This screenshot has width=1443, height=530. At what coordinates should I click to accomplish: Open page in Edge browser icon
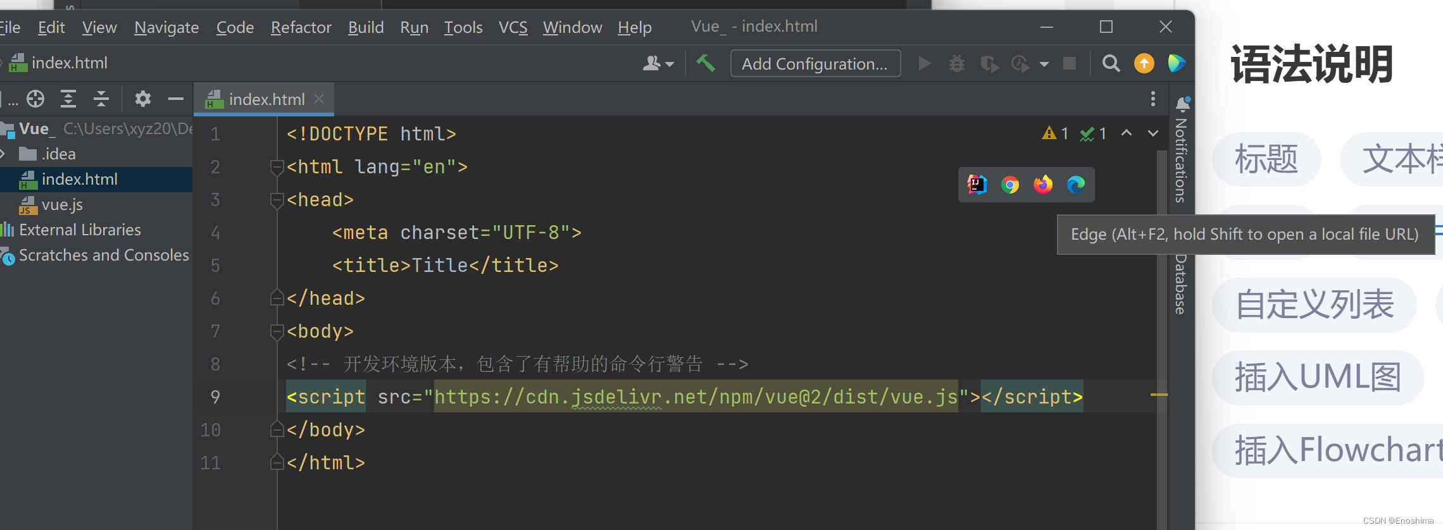[x=1076, y=184]
